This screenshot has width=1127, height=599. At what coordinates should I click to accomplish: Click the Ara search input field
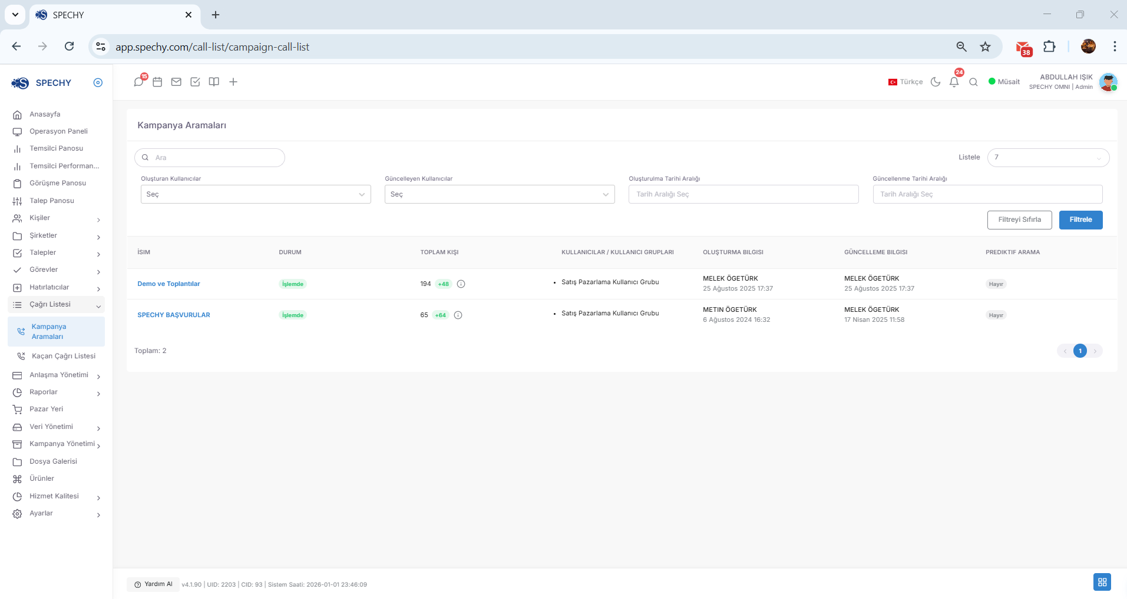[x=210, y=158]
